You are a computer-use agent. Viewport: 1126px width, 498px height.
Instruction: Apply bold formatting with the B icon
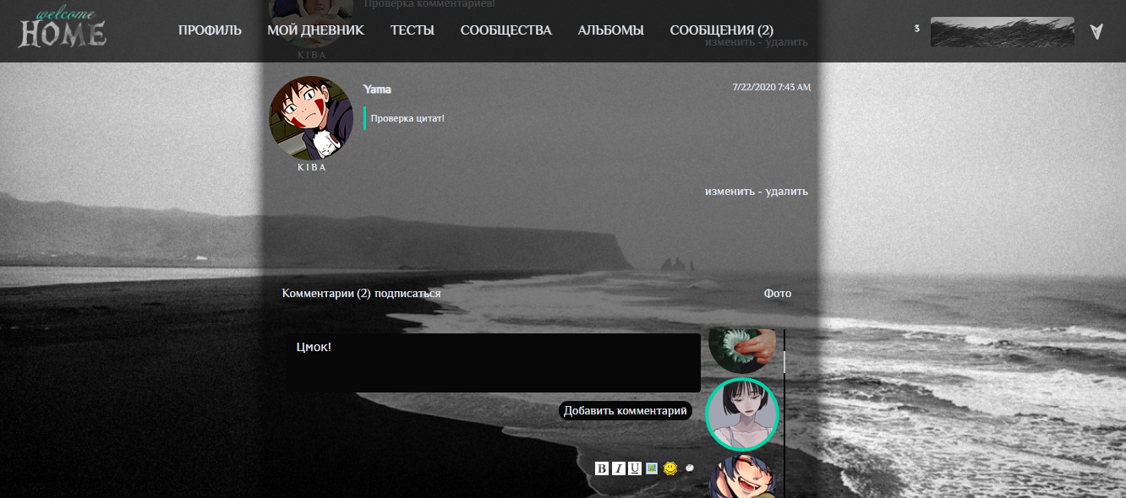pyautogui.click(x=602, y=468)
